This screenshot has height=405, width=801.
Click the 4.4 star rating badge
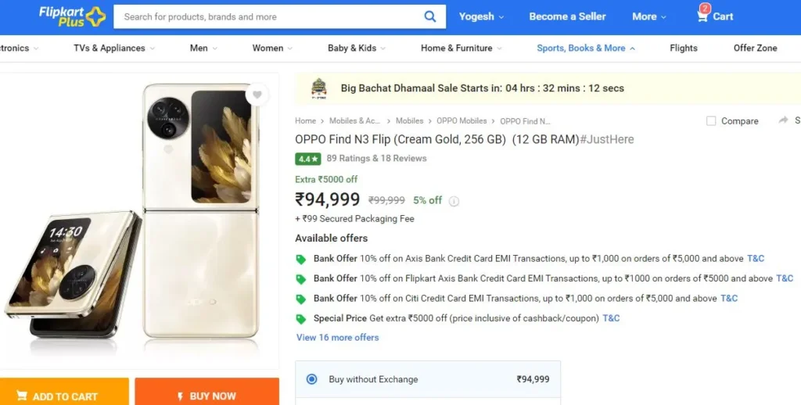[308, 159]
